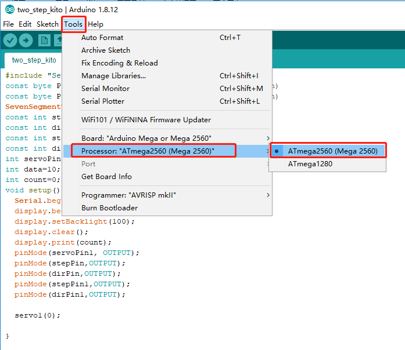Click the display.setBacklight(100); code line
The image size is (405, 350).
pos(74,221)
